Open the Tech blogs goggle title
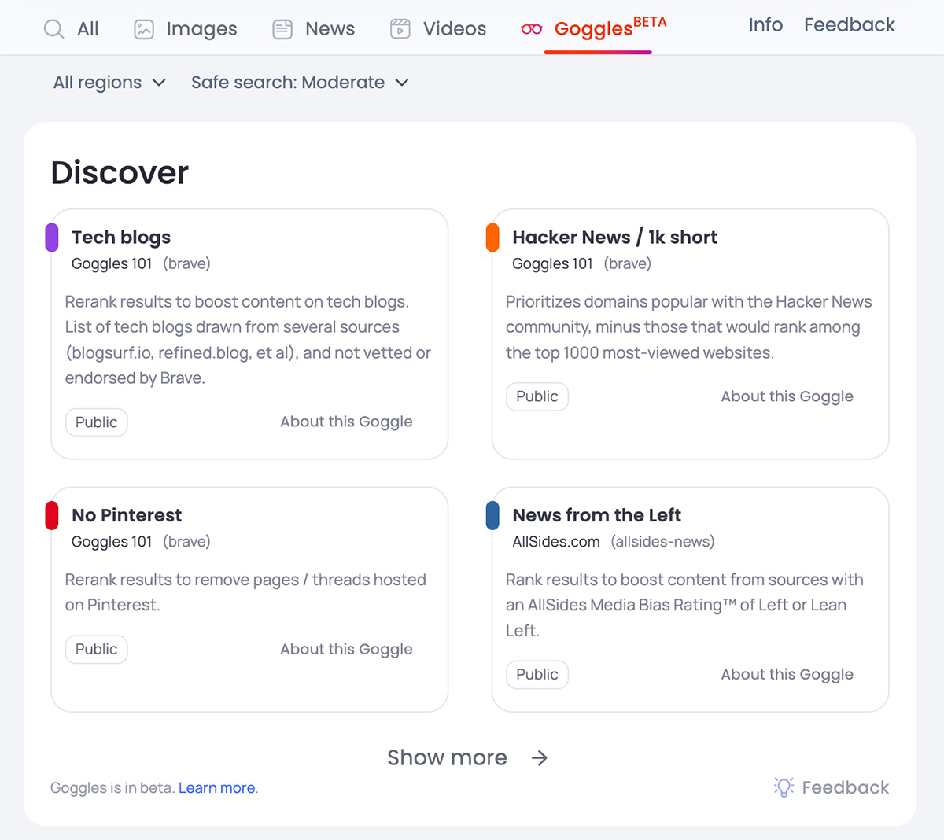944x840 pixels. (x=121, y=238)
